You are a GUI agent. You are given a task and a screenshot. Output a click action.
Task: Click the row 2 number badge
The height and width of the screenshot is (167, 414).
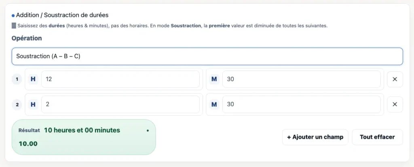click(x=17, y=104)
